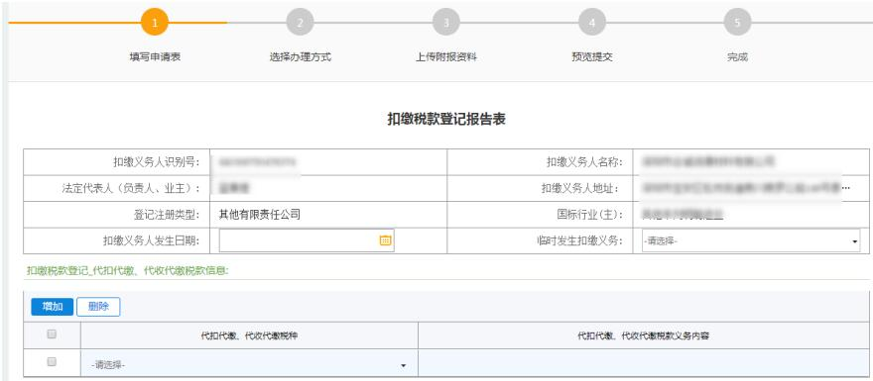Click the 扣缴义务人名称 label
873x381 pixels.
pos(584,162)
